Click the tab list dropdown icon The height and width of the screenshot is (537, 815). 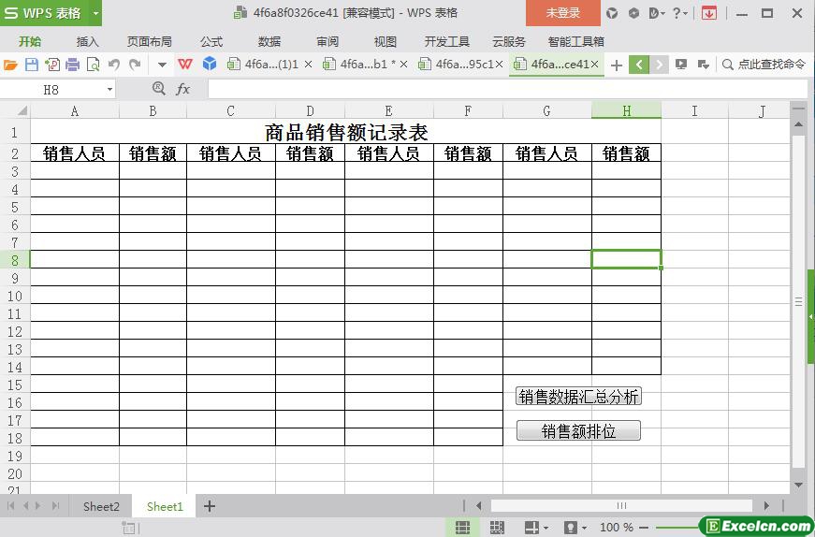click(704, 65)
